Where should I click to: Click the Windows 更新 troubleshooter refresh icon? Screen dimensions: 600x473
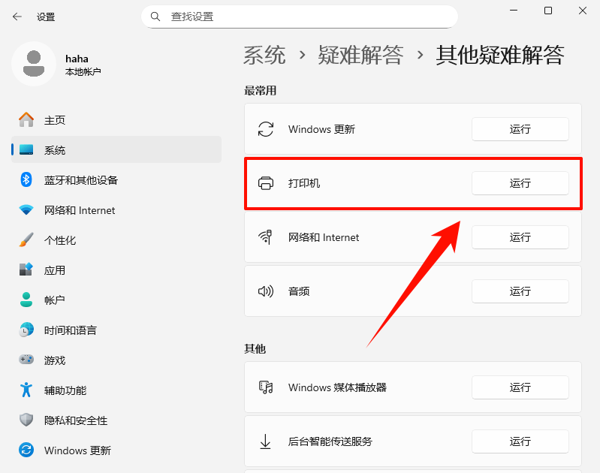tap(266, 129)
